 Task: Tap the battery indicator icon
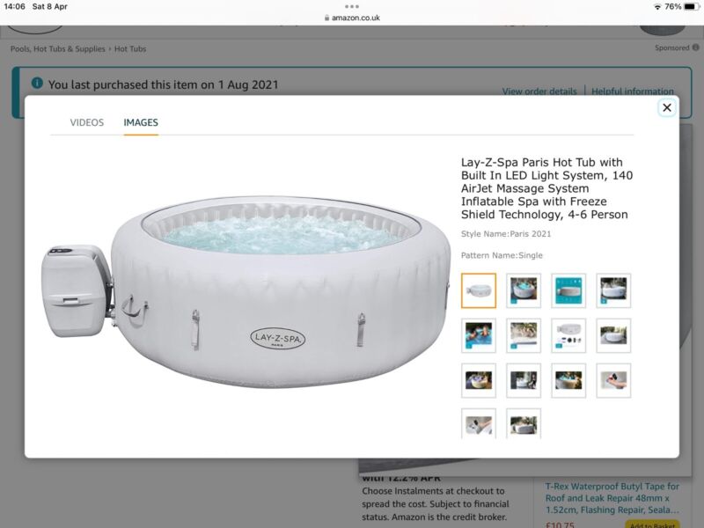coord(692,7)
